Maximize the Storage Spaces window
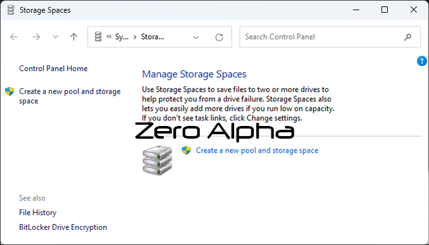 [385, 10]
